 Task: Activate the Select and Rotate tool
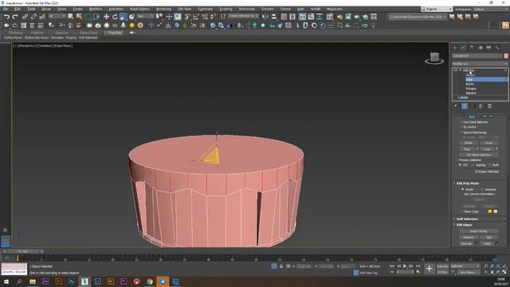point(115,16)
